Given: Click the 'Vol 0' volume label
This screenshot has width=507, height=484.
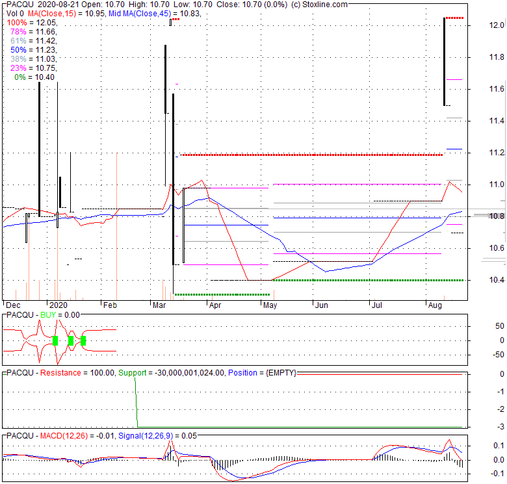Looking at the screenshot, I should coord(15,14).
